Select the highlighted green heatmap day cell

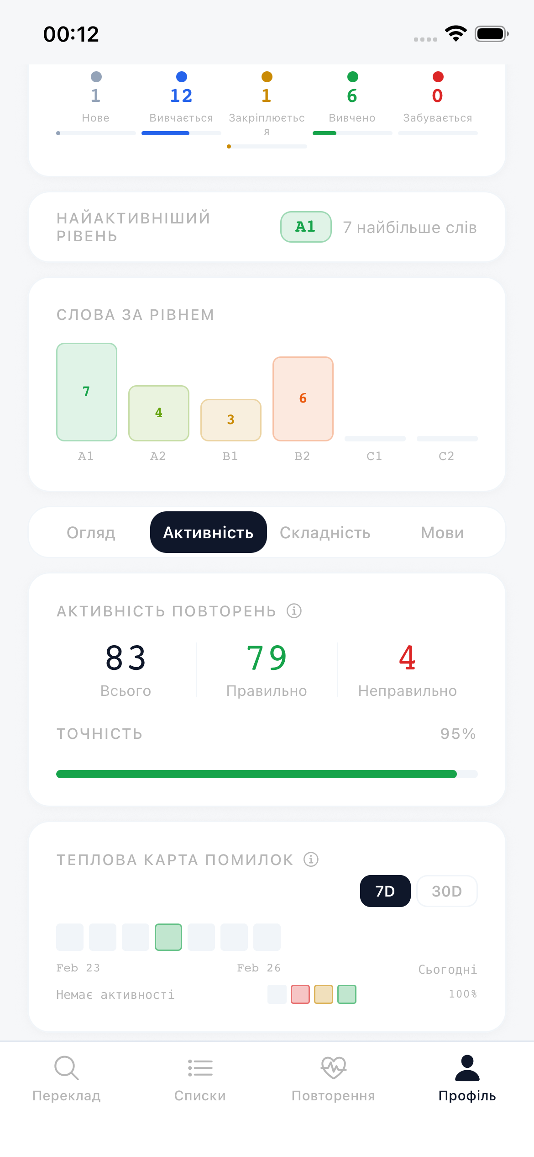click(168, 937)
